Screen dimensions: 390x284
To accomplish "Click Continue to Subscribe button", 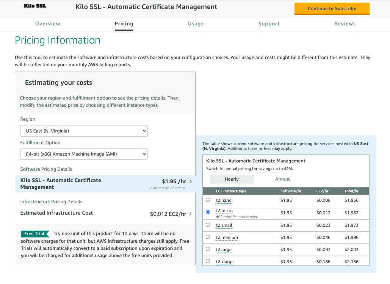I will click(332, 9).
